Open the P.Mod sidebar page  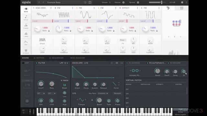26,26
